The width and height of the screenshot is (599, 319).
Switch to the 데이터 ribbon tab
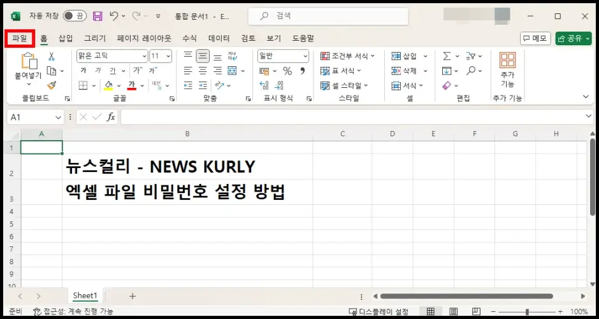pyautogui.click(x=219, y=38)
